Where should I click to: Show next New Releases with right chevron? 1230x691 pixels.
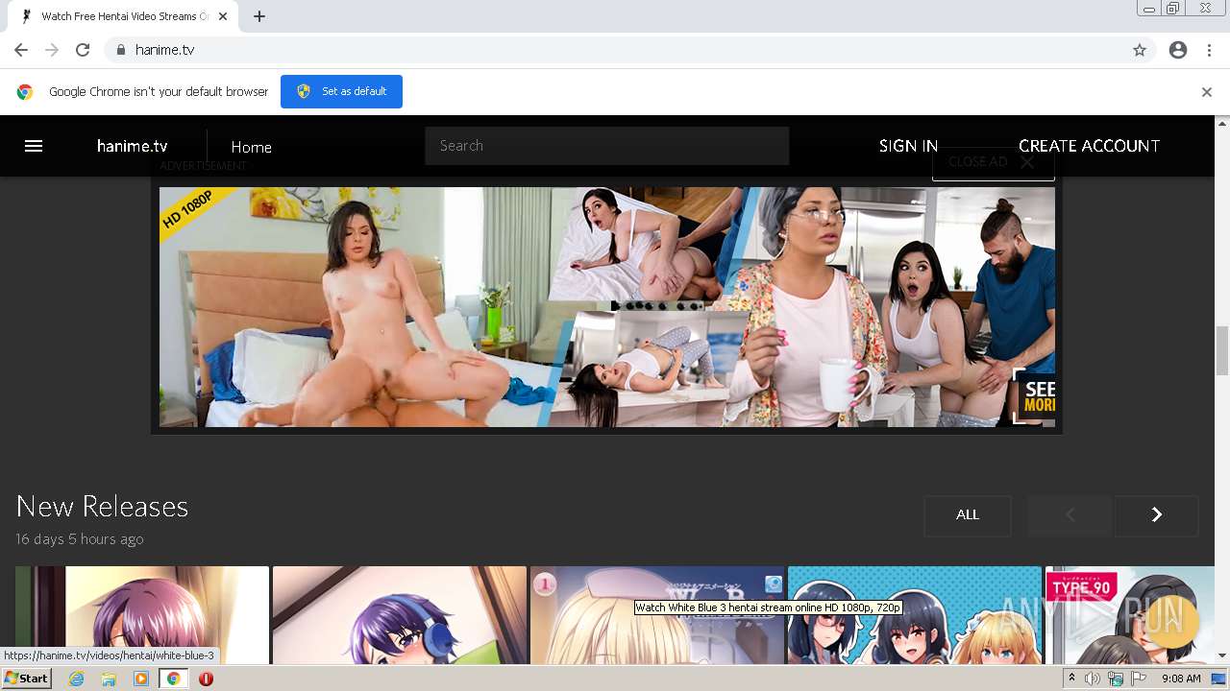tap(1157, 515)
